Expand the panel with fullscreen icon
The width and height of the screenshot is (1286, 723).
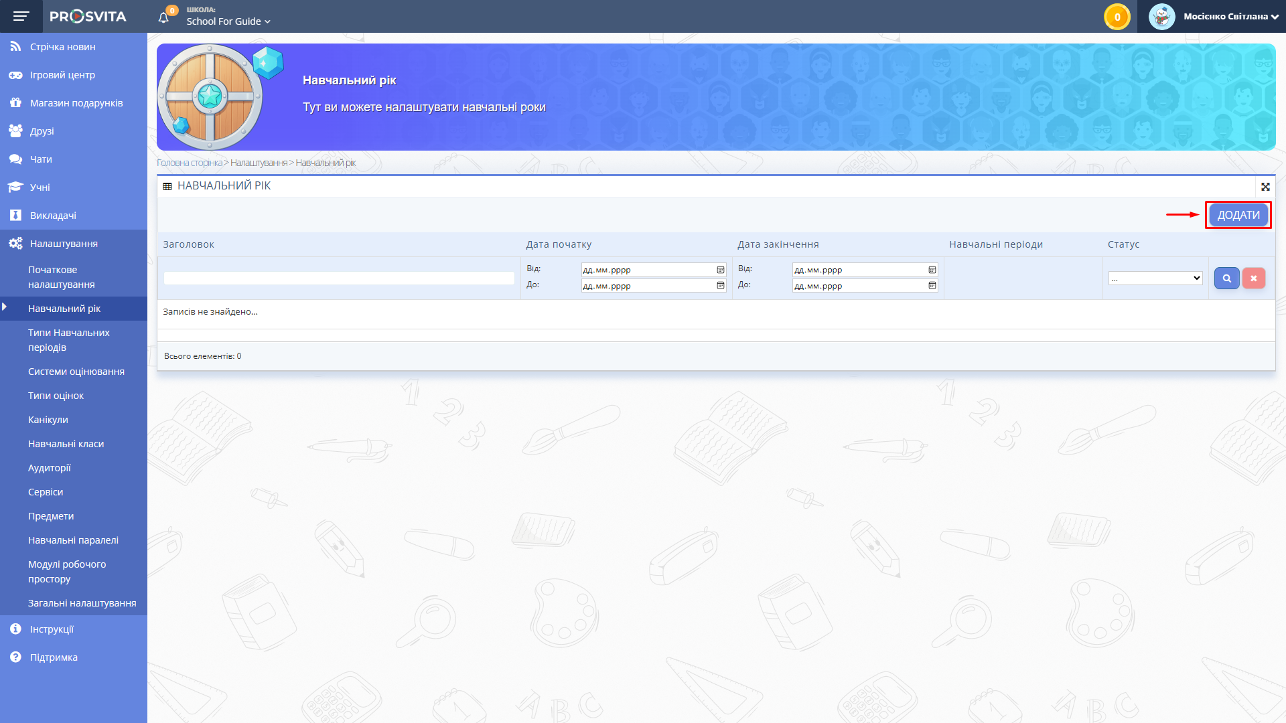(x=1265, y=187)
